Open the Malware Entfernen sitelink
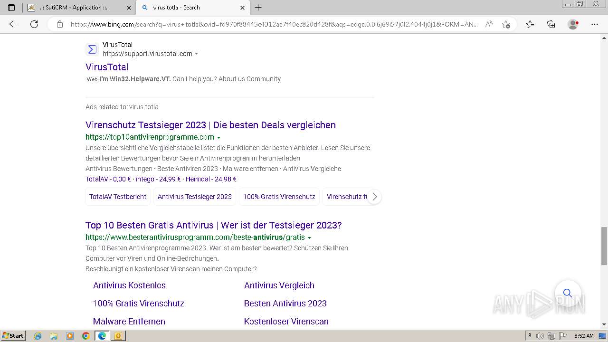 click(x=129, y=322)
